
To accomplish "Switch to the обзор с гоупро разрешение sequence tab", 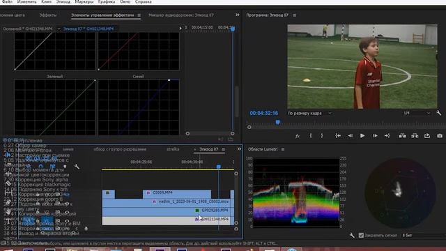I will click(x=120, y=149).
